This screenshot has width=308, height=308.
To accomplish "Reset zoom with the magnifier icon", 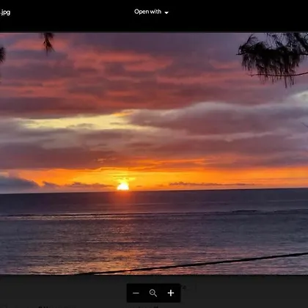I will pyautogui.click(x=153, y=293).
